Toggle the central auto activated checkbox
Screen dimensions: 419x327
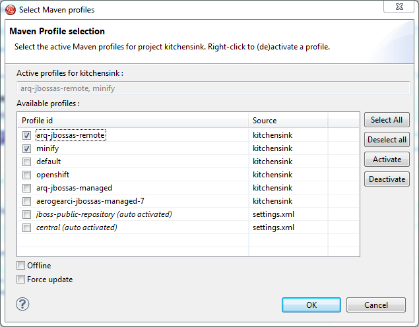click(x=27, y=227)
